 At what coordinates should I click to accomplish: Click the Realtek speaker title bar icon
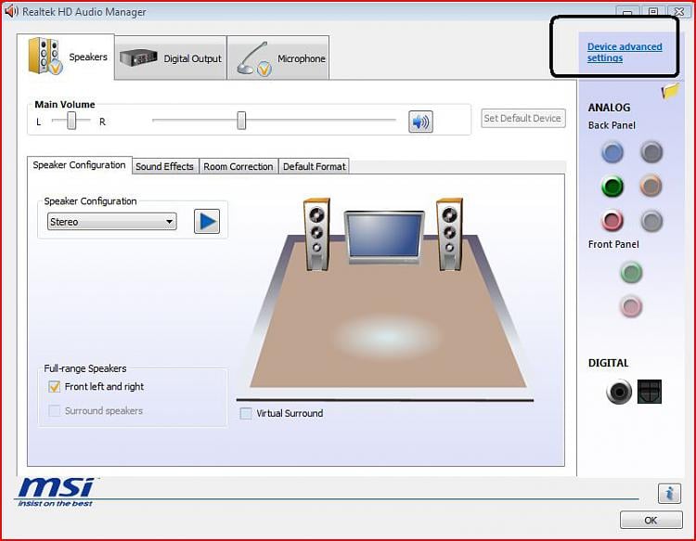11,11
